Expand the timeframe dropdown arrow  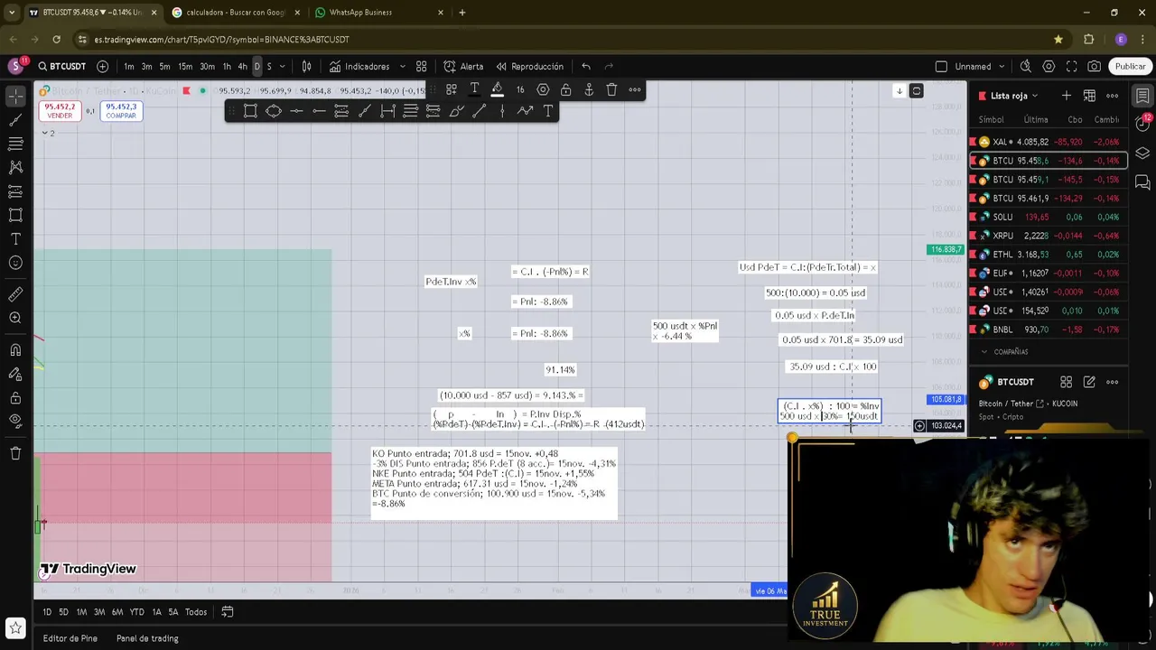pos(283,66)
